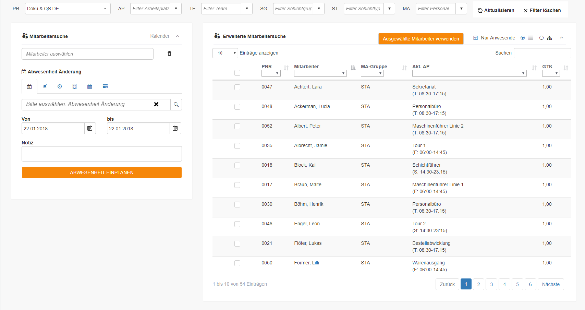
Task: Open the building icon tab
Action: 74,86
